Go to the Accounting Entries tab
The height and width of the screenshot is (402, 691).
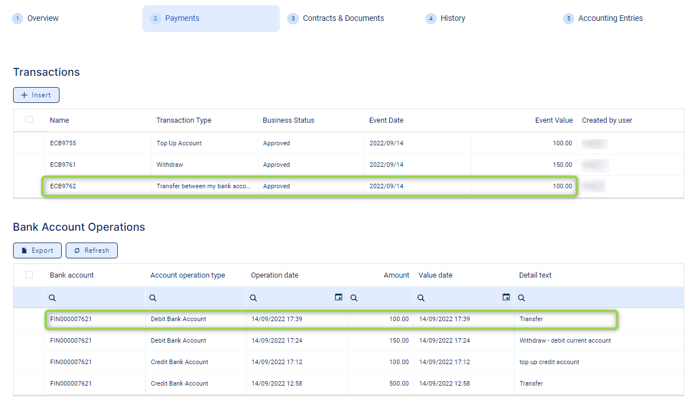pyautogui.click(x=610, y=19)
